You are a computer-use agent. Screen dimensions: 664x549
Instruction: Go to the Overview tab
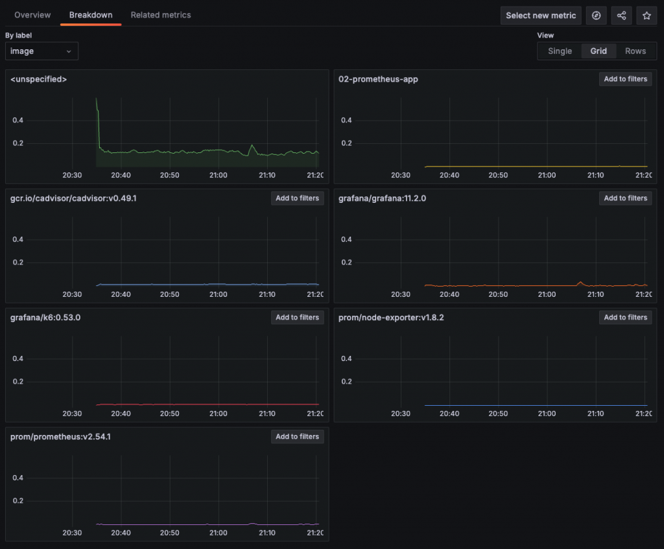point(32,15)
